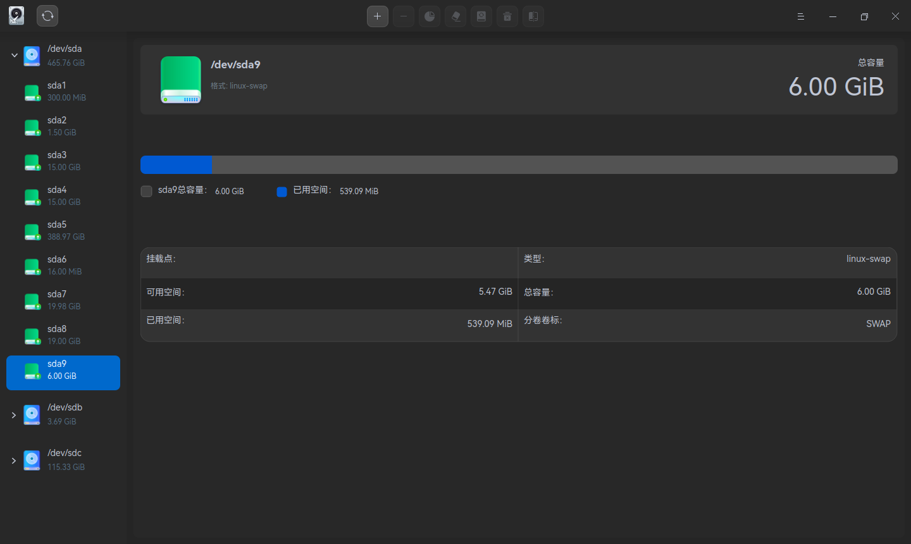Expand the /dev/sdb device entry
The width and height of the screenshot is (911, 544).
point(14,414)
